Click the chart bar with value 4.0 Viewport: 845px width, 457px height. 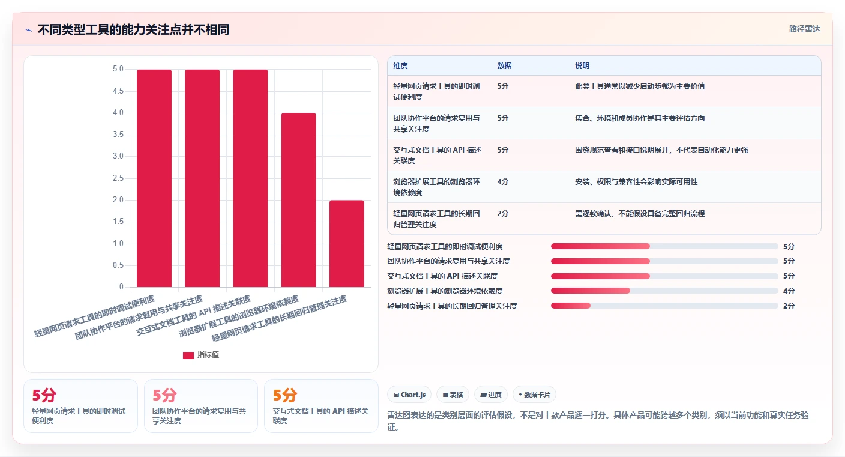click(x=298, y=200)
